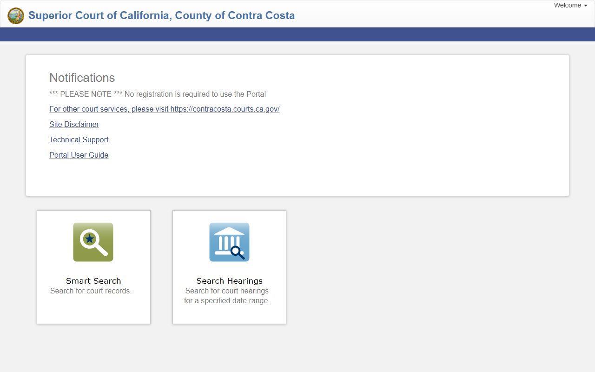The image size is (595, 372).
Task: Click the Notifications heading
Action: coord(82,78)
